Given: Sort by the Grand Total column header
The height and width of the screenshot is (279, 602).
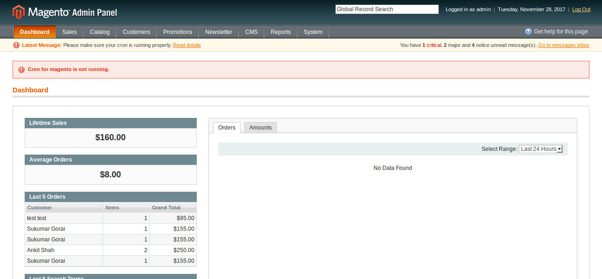Looking at the screenshot, I should tap(166, 208).
